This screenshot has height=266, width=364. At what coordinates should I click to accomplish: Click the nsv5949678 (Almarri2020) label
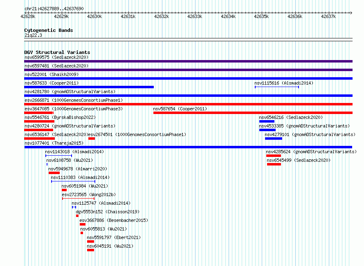[x=78, y=169]
